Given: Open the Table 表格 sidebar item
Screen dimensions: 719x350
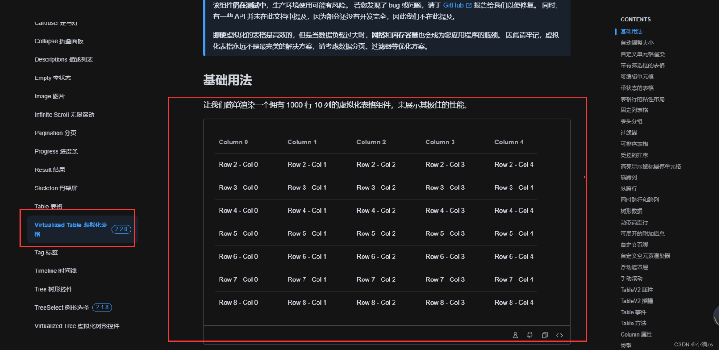Looking at the screenshot, I should (x=48, y=207).
